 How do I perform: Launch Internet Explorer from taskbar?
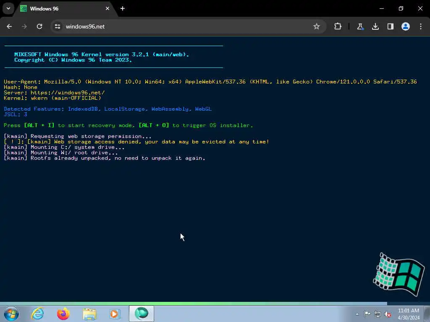[x=37, y=314]
